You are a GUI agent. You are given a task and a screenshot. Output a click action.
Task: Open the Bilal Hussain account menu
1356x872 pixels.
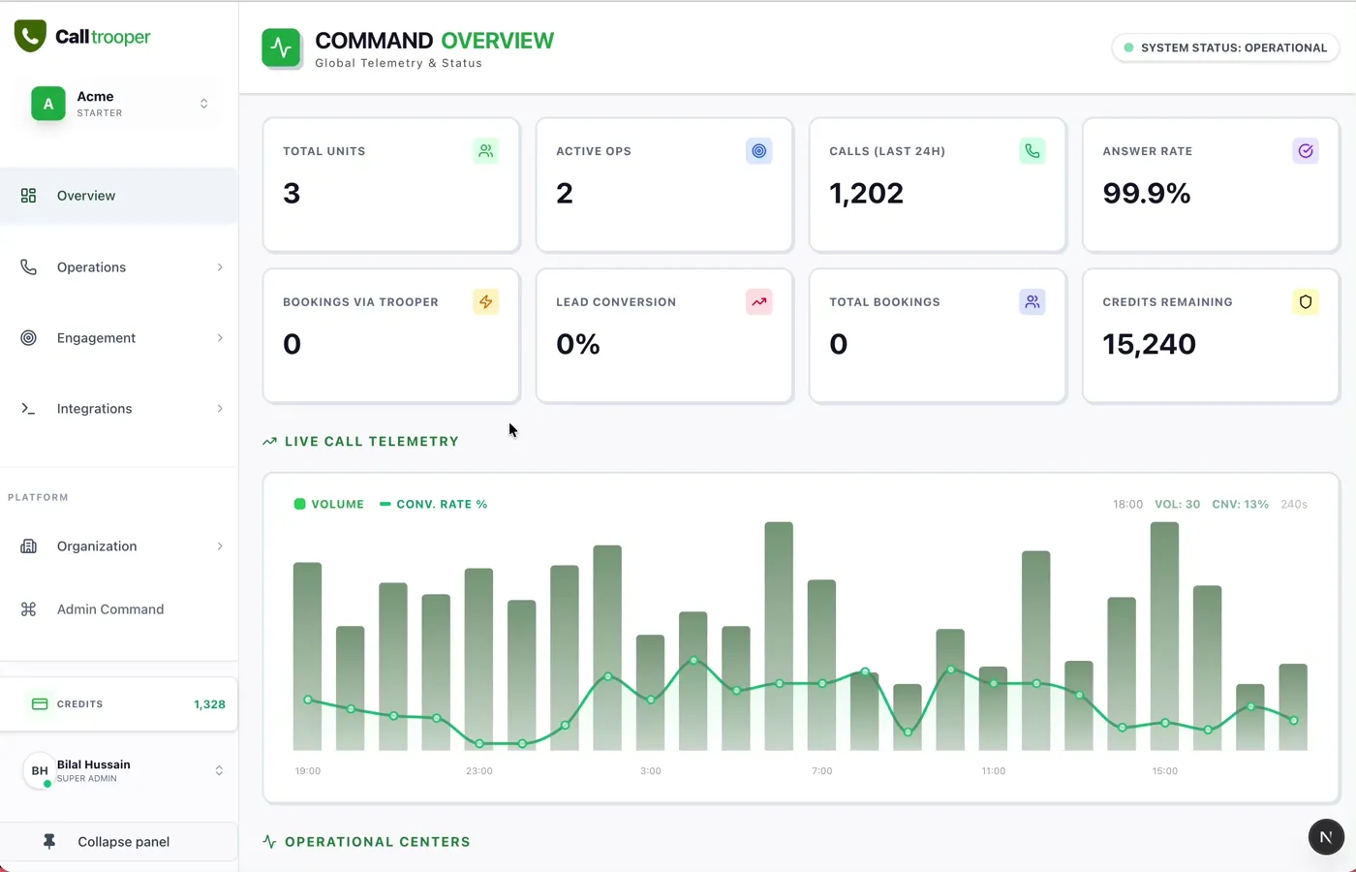click(x=118, y=770)
